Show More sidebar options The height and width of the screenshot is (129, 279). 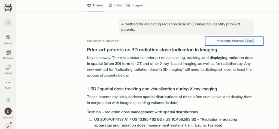[x=8, y=84]
